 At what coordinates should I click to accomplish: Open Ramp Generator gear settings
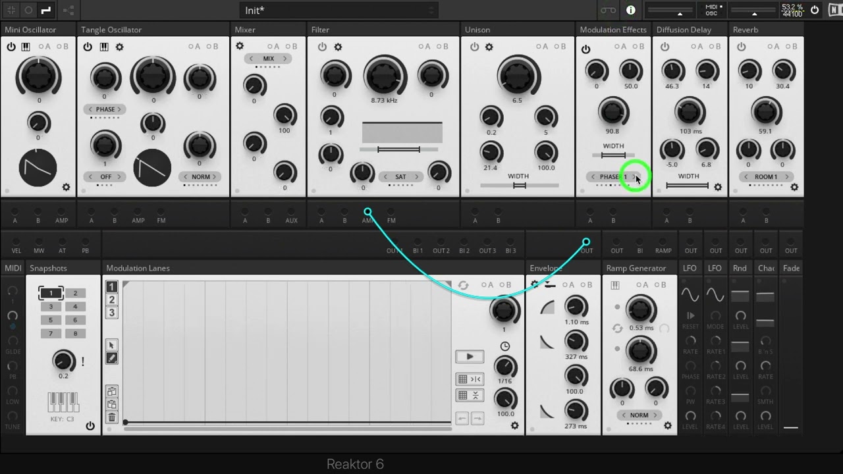(x=668, y=426)
